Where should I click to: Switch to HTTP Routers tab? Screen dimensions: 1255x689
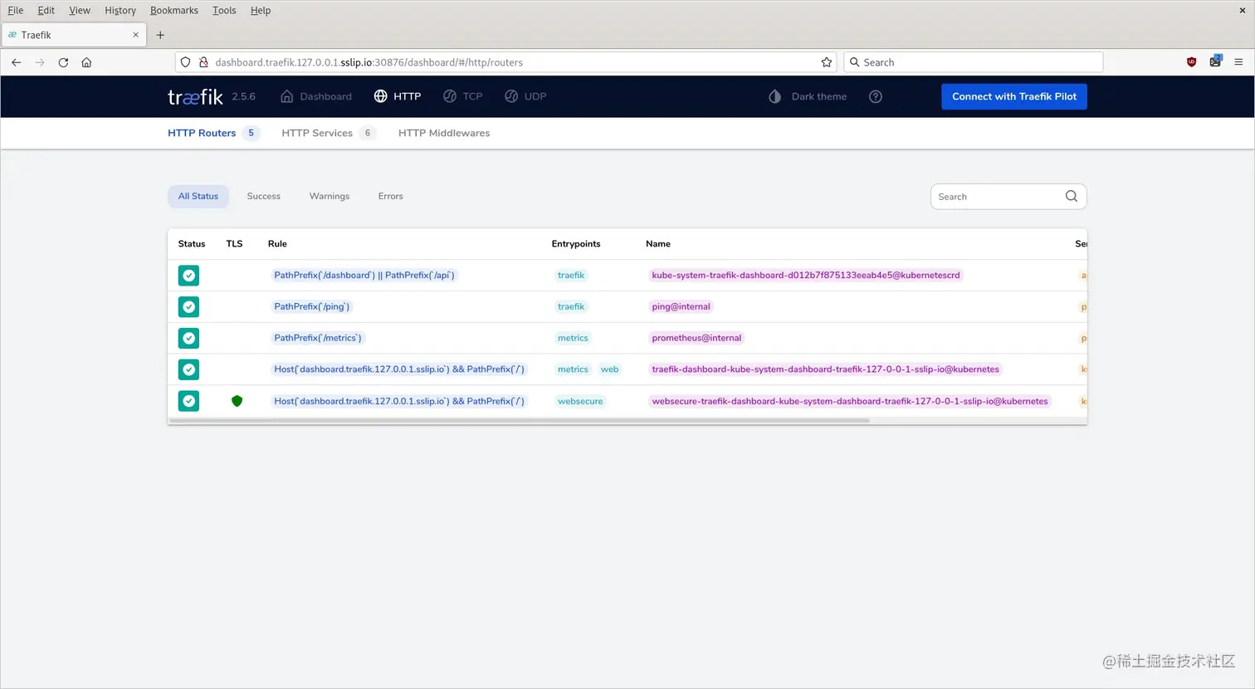point(213,133)
